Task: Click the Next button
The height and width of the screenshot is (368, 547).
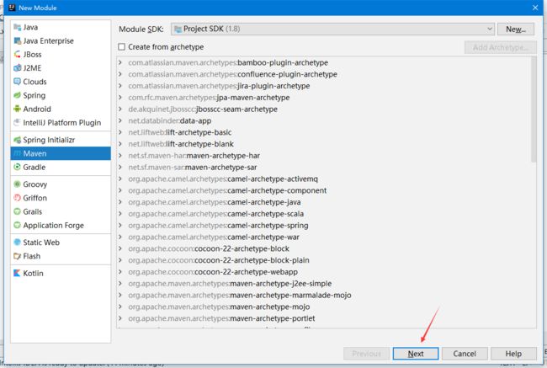Action: (416, 354)
